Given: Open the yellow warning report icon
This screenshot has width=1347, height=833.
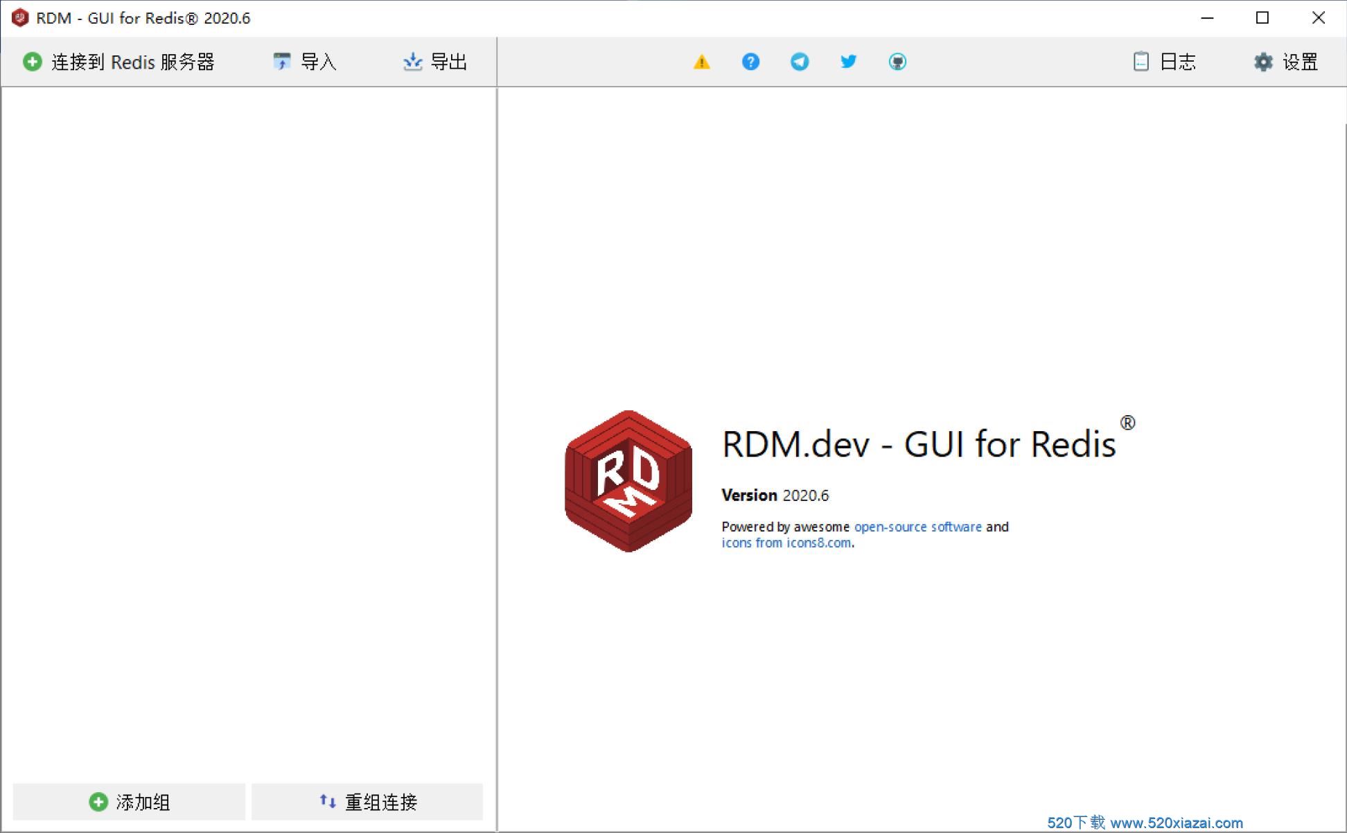Looking at the screenshot, I should [702, 62].
